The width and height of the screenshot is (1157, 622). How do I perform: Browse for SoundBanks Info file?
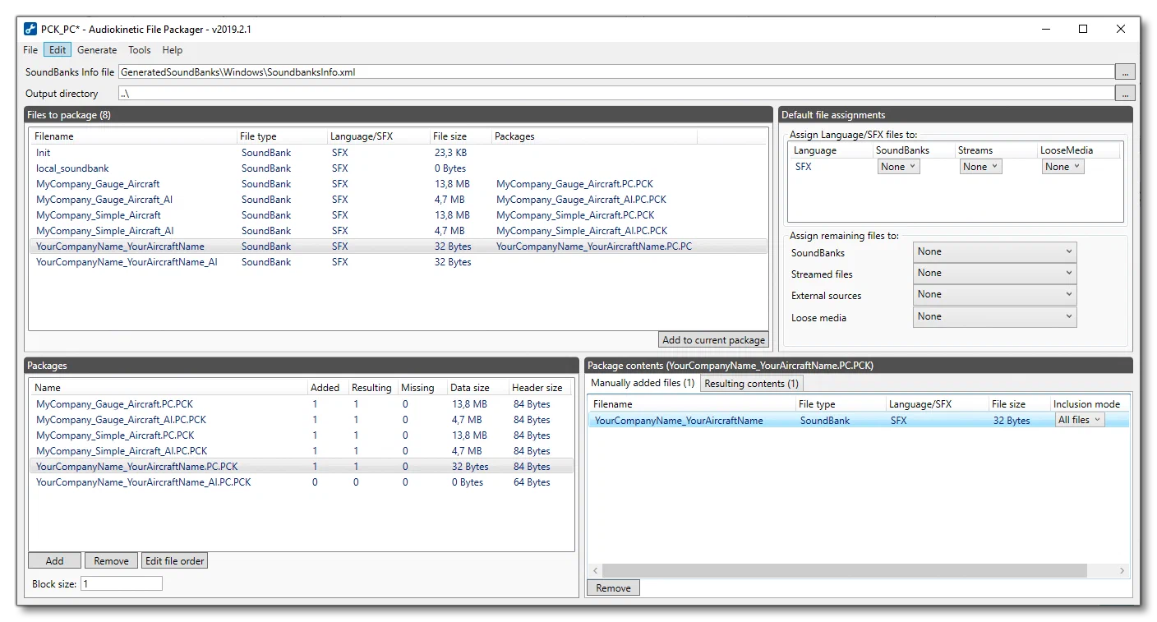point(1125,72)
